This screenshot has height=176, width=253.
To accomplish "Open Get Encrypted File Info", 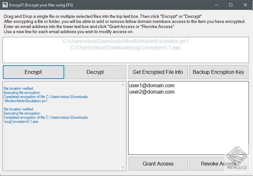I will coord(158,72).
